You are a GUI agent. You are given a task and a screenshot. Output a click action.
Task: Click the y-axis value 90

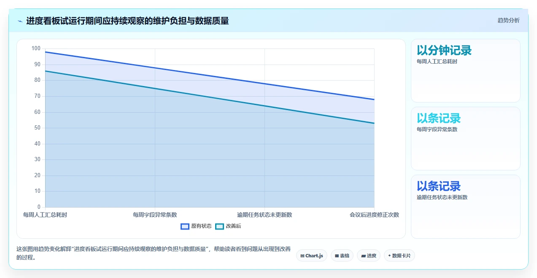pos(38,65)
